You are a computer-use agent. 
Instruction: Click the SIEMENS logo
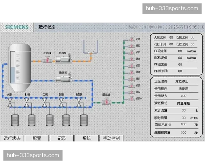17,27
